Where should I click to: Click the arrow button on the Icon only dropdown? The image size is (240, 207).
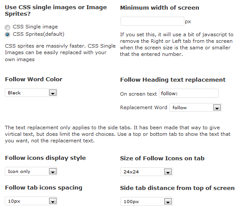53,171
